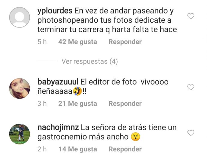Reply to yplourdes using Responder
Screen dimensions: 207x155
125,42
